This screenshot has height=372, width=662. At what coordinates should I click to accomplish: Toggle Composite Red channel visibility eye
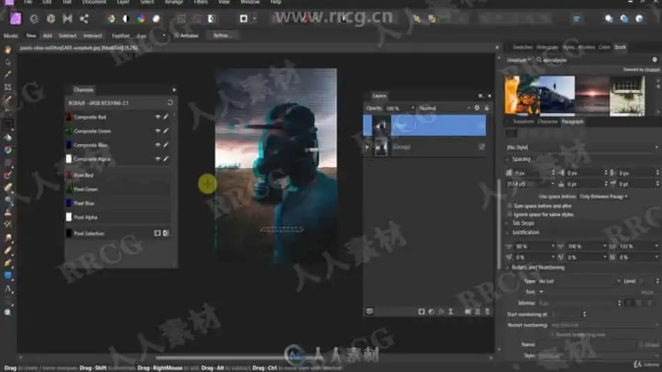[x=157, y=117]
